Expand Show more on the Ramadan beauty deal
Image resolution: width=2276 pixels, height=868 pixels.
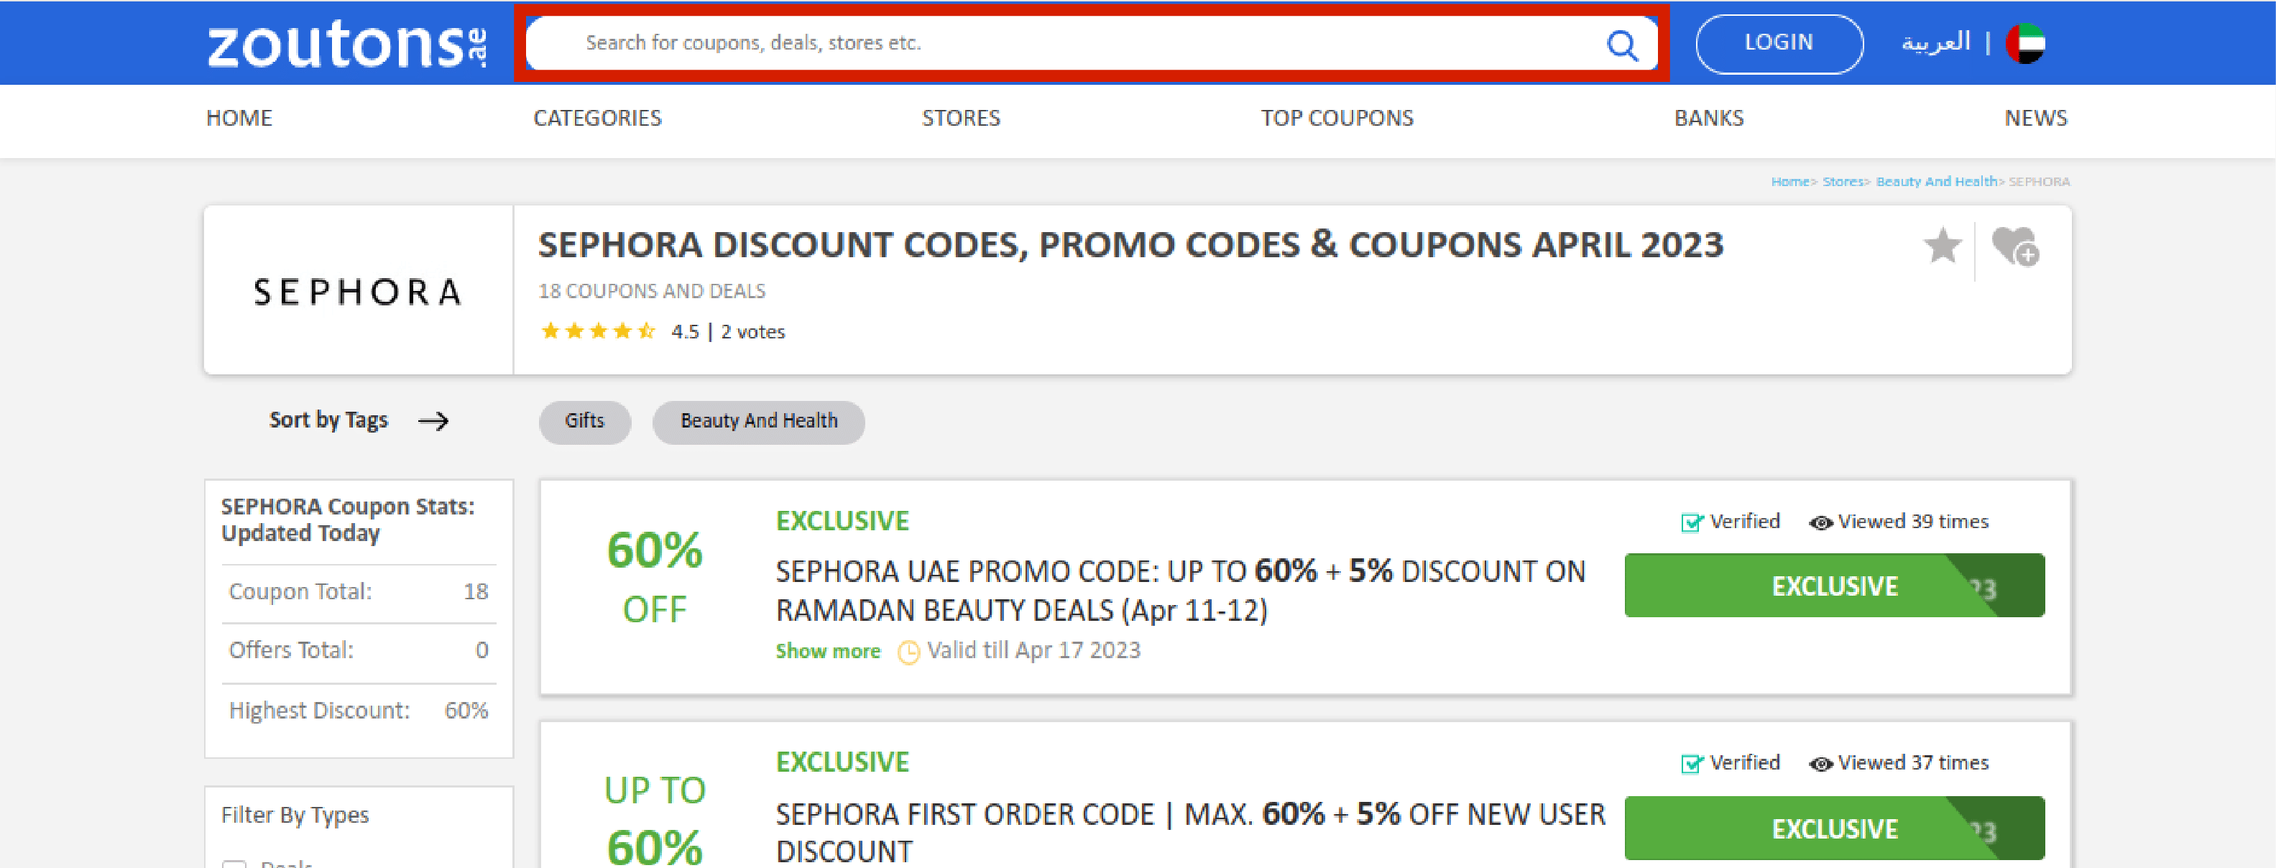point(827,651)
